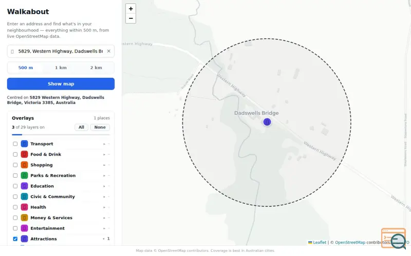411x256 pixels.
Task: Clear the address search field
Action: pyautogui.click(x=109, y=51)
